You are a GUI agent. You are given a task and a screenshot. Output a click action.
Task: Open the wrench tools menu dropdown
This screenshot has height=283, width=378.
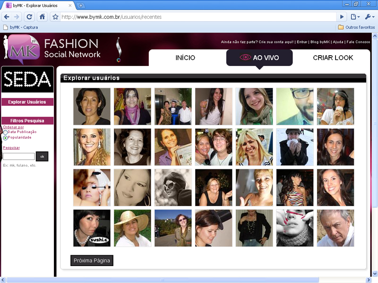(369, 17)
